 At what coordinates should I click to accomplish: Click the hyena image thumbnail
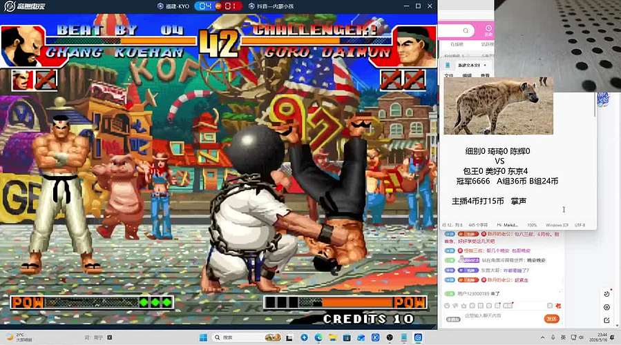point(498,106)
